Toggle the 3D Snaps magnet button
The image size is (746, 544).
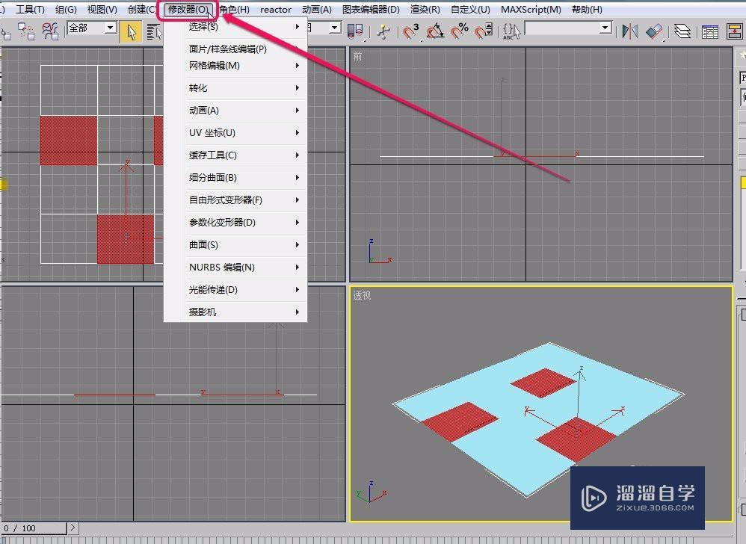410,31
